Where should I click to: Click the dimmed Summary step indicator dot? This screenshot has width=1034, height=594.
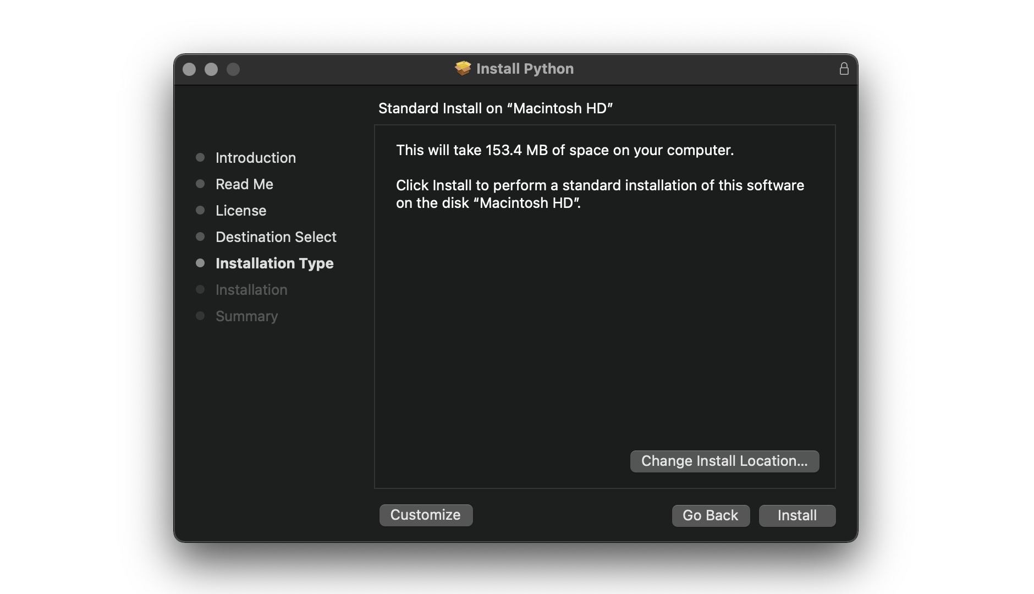[x=200, y=316]
